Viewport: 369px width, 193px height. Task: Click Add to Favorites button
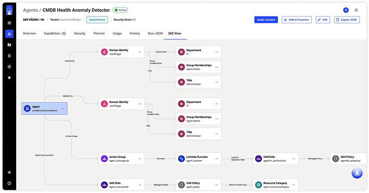coord(297,20)
